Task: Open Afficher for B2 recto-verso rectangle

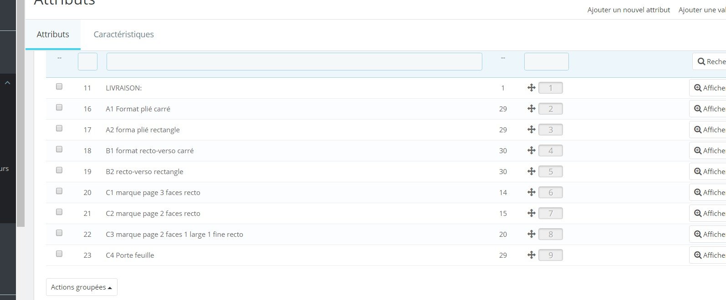Action: 708,171
